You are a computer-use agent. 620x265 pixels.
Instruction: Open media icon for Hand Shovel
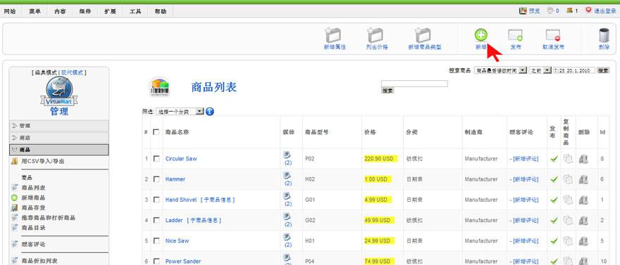pos(287,195)
